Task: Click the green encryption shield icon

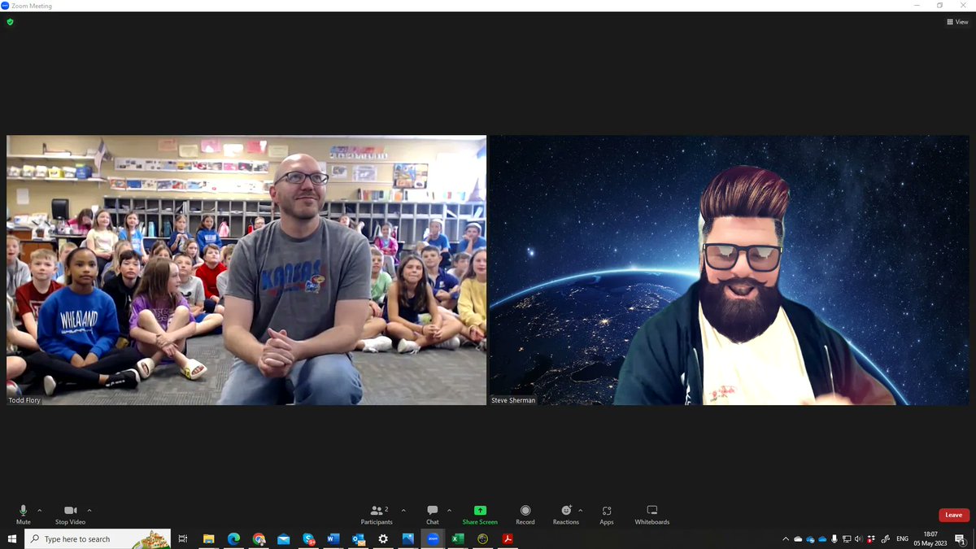Action: click(x=10, y=22)
